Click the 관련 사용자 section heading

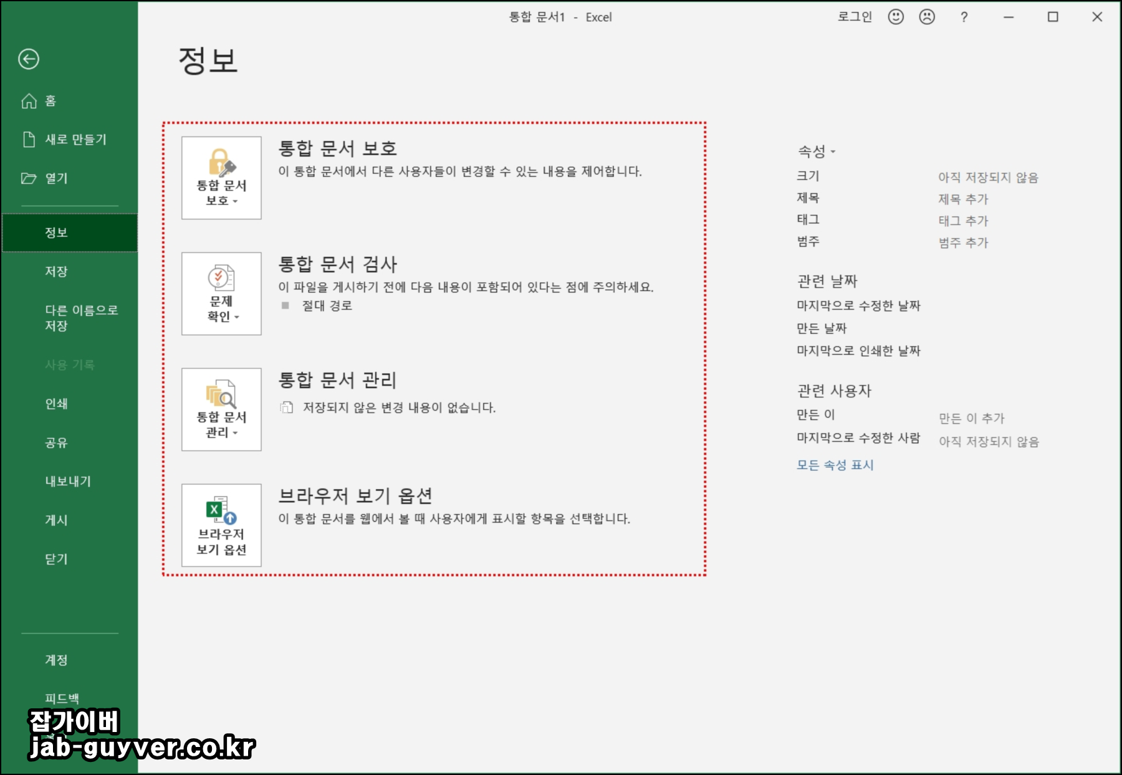pyautogui.click(x=834, y=391)
